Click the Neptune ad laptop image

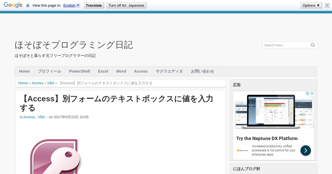click(274, 112)
